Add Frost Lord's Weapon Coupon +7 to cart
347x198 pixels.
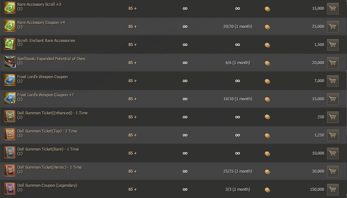333,99
